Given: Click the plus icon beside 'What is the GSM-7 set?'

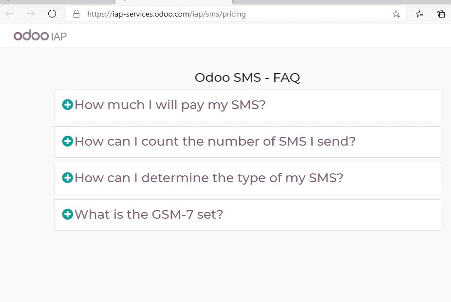Looking at the screenshot, I should 68,214.
